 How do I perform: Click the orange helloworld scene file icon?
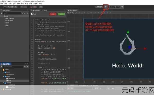pos(7,74)
